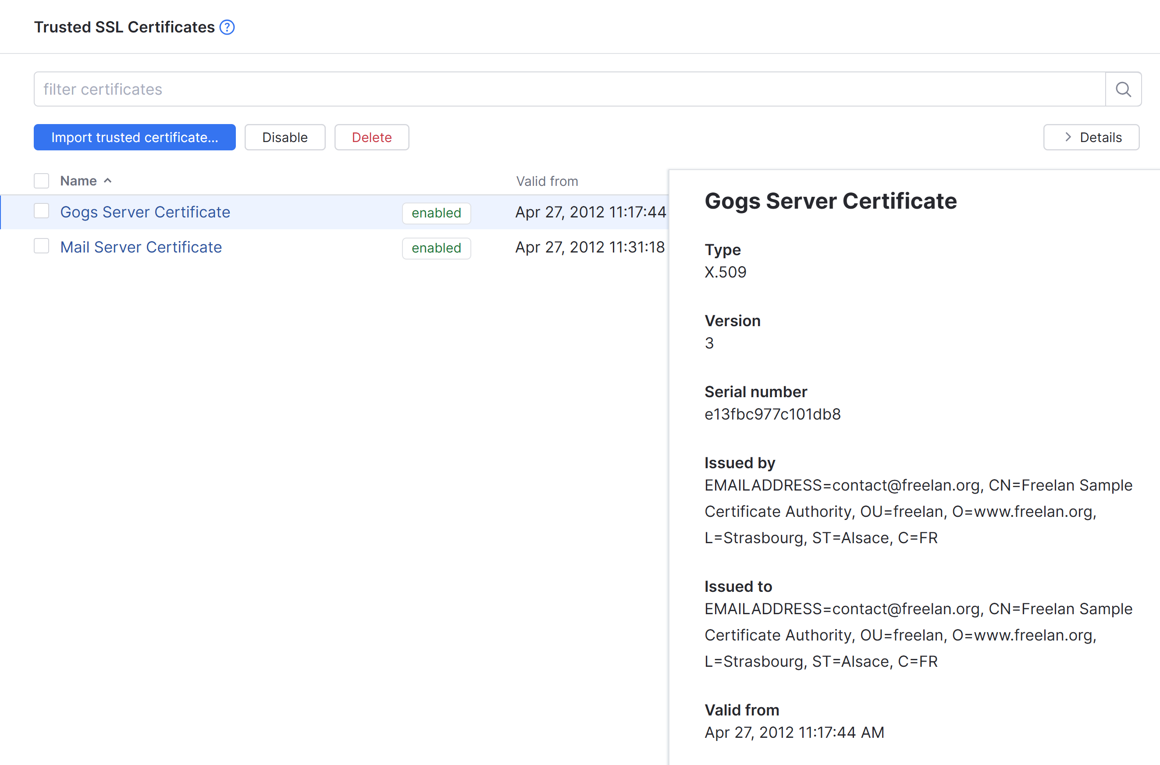Click the chevron icon on the Details button
The height and width of the screenshot is (765, 1160).
pos(1068,137)
